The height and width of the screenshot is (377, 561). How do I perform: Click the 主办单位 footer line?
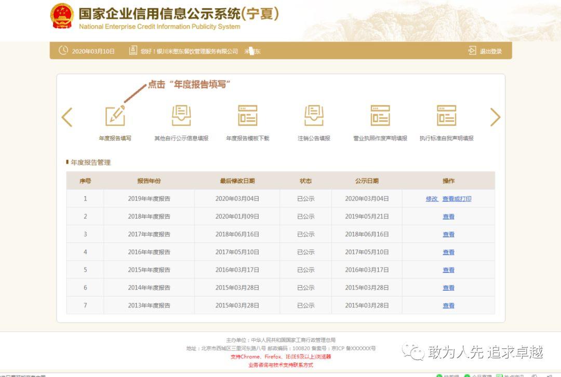point(280,340)
